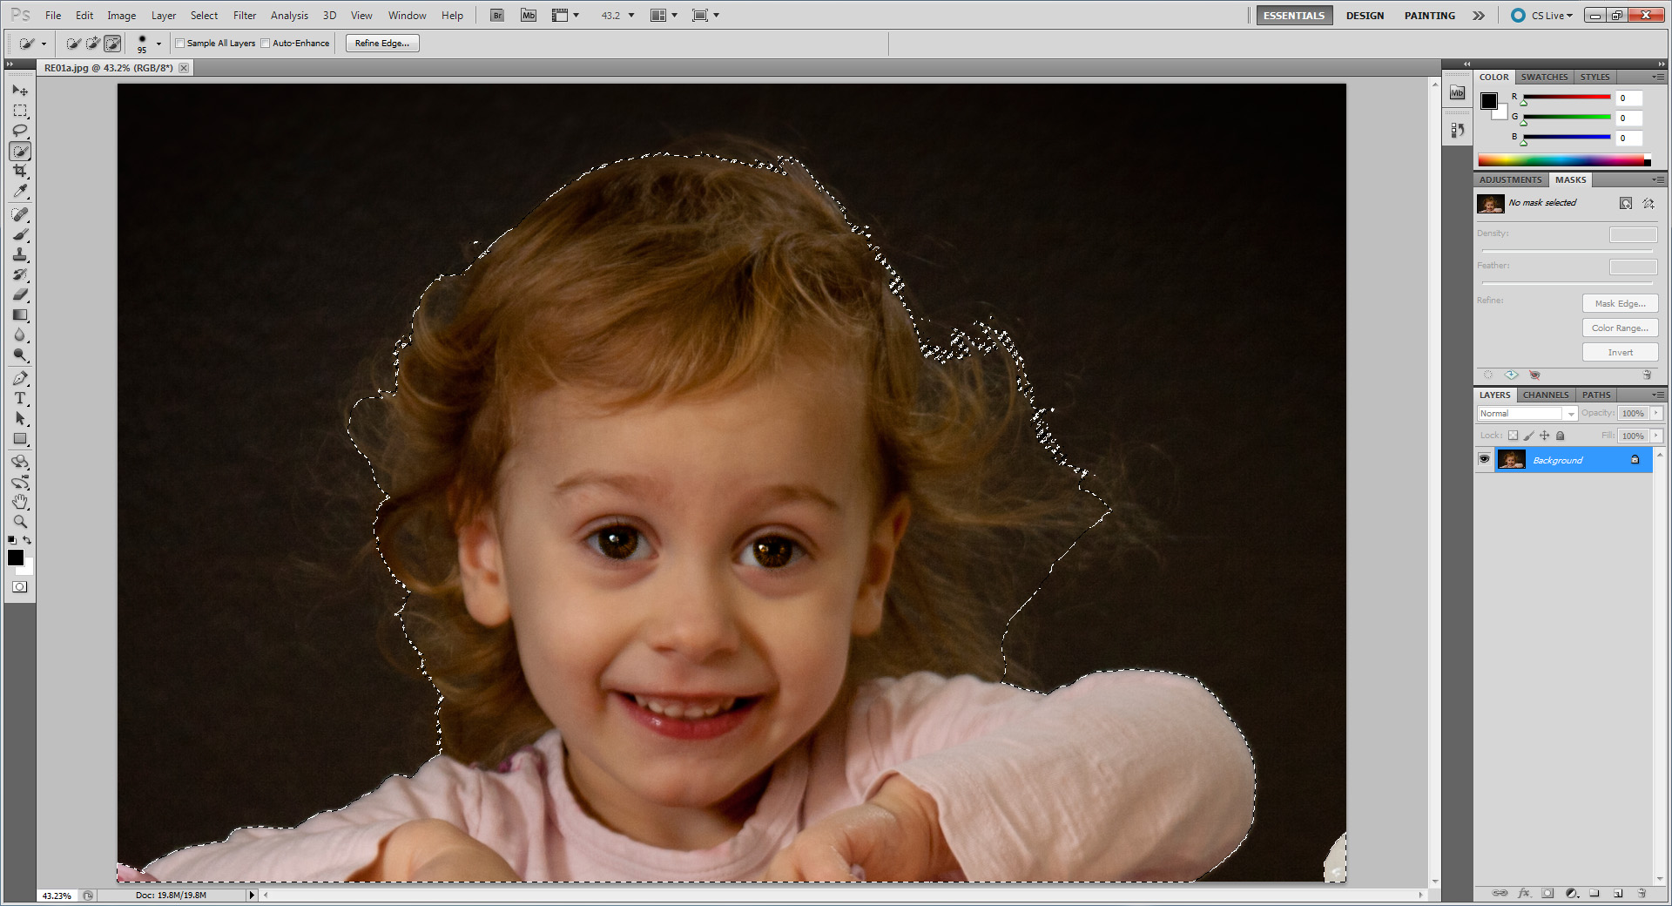Open the layer blend mode Normal dropdown
1672x906 pixels.
[1527, 414]
